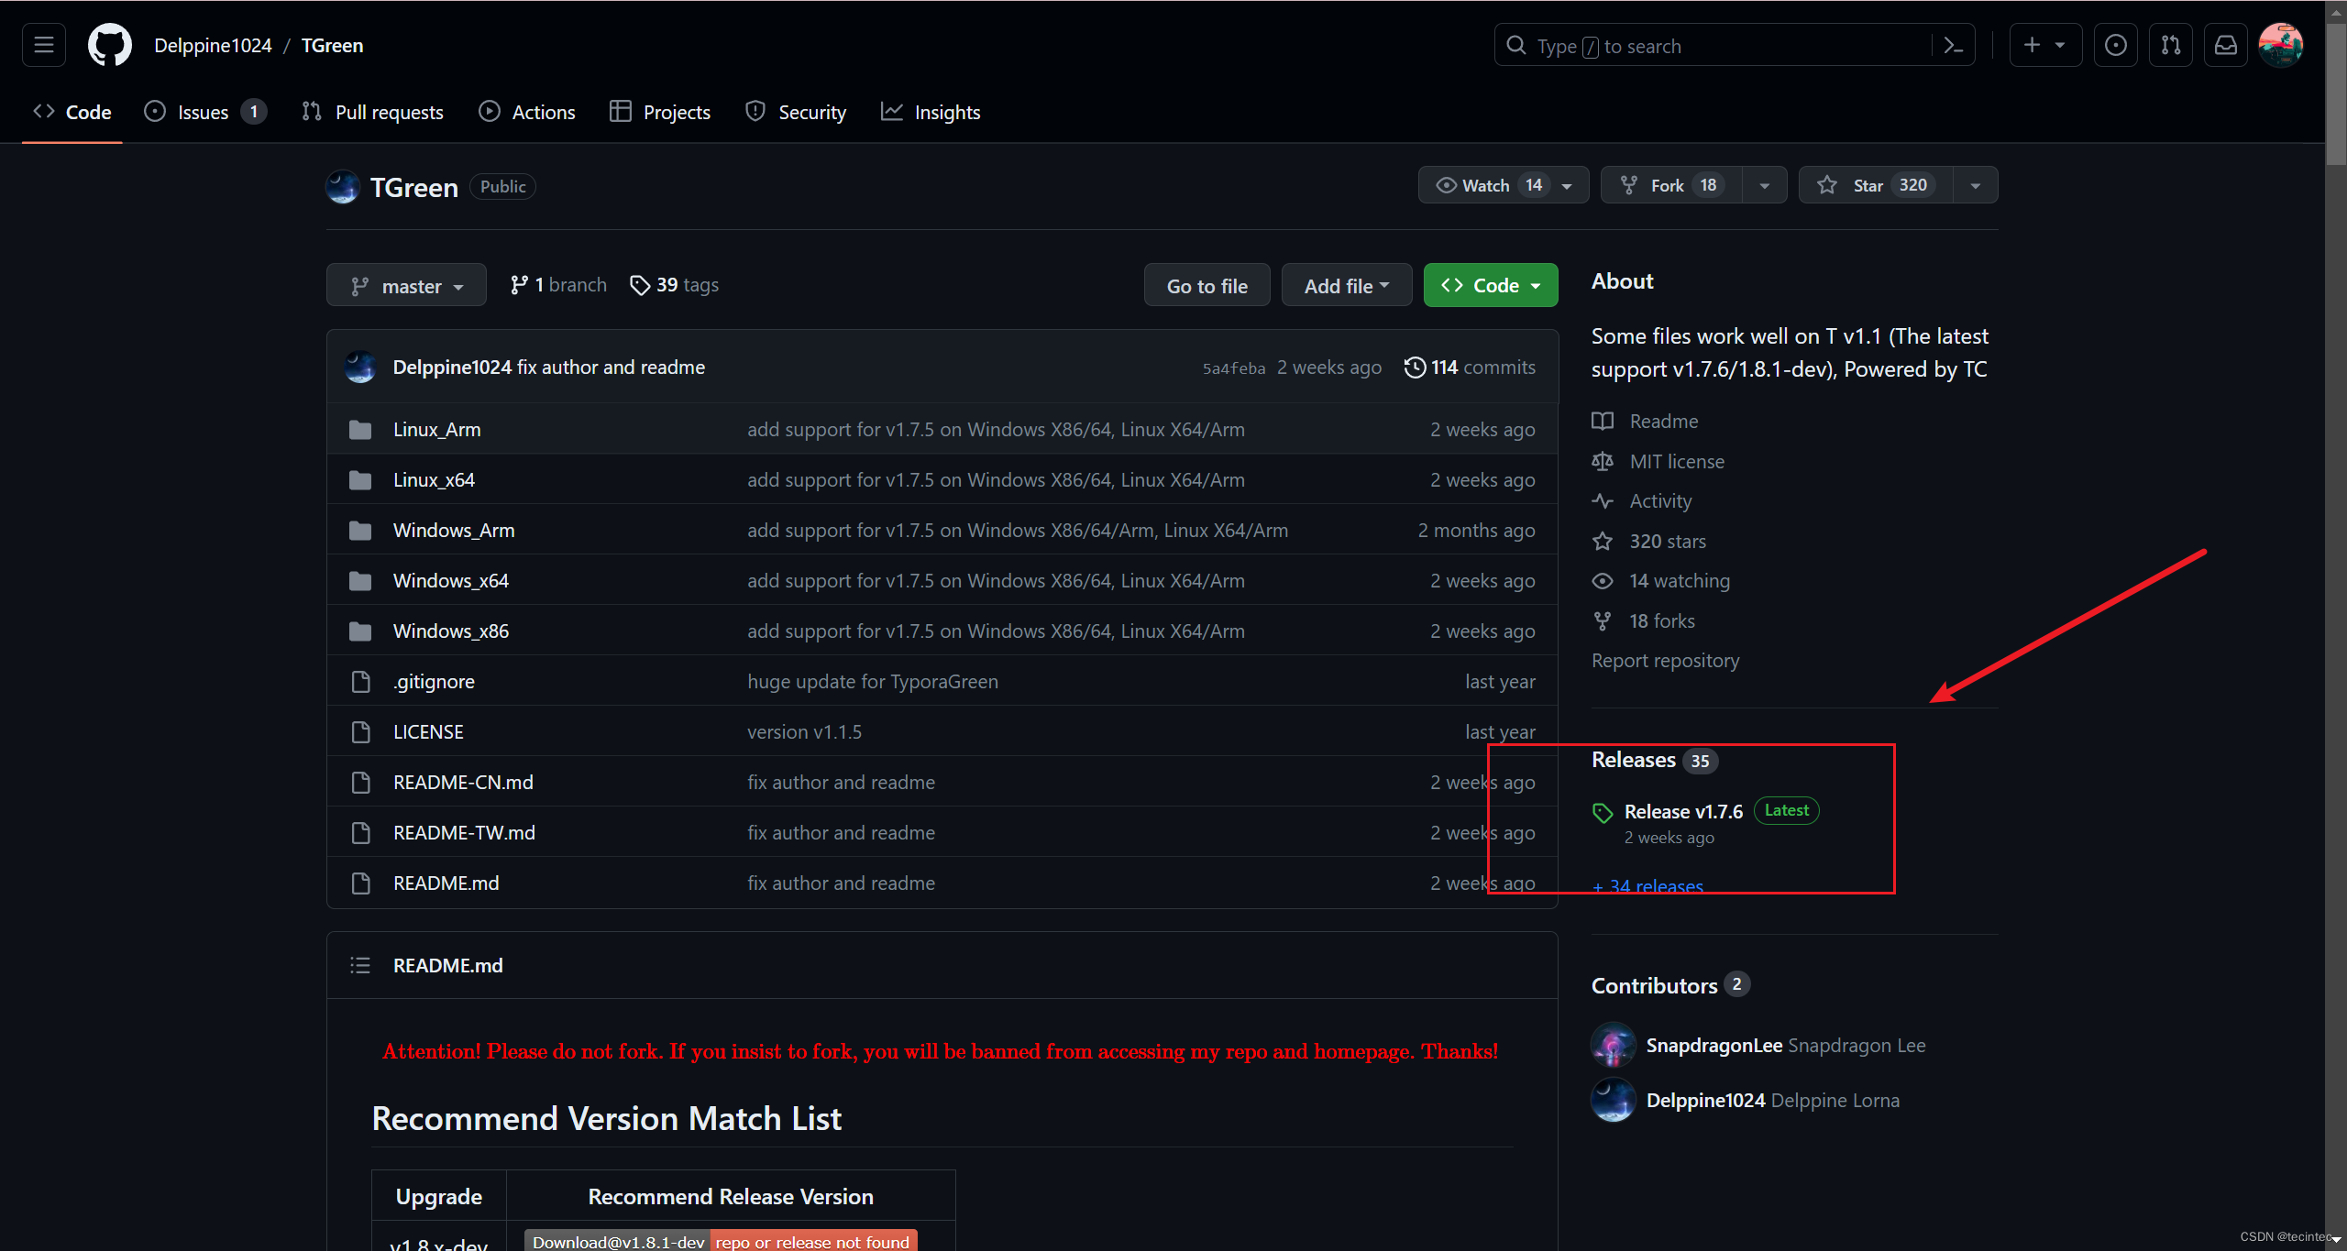Open the GitHub homepage logo
Image resolution: width=2347 pixels, height=1251 pixels.
click(110, 45)
